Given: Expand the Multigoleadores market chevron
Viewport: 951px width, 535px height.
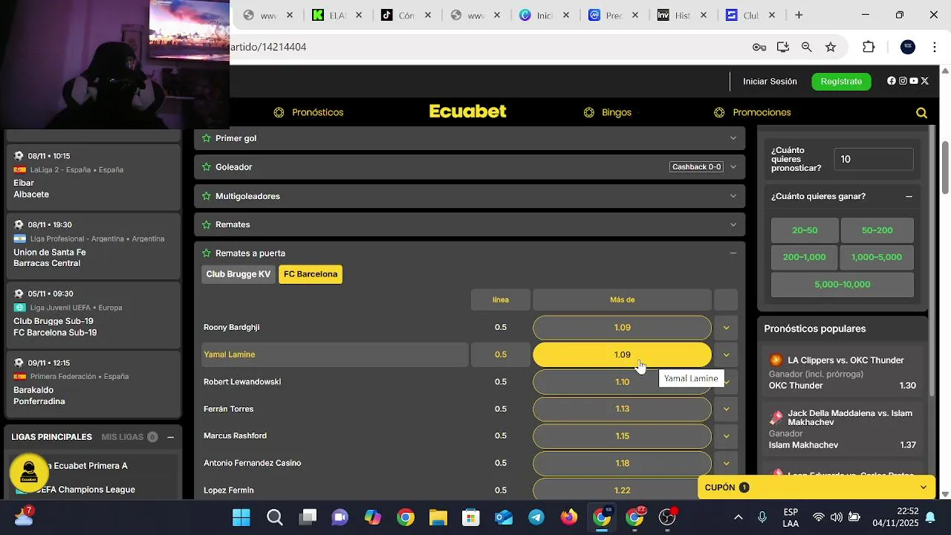Looking at the screenshot, I should tap(733, 196).
